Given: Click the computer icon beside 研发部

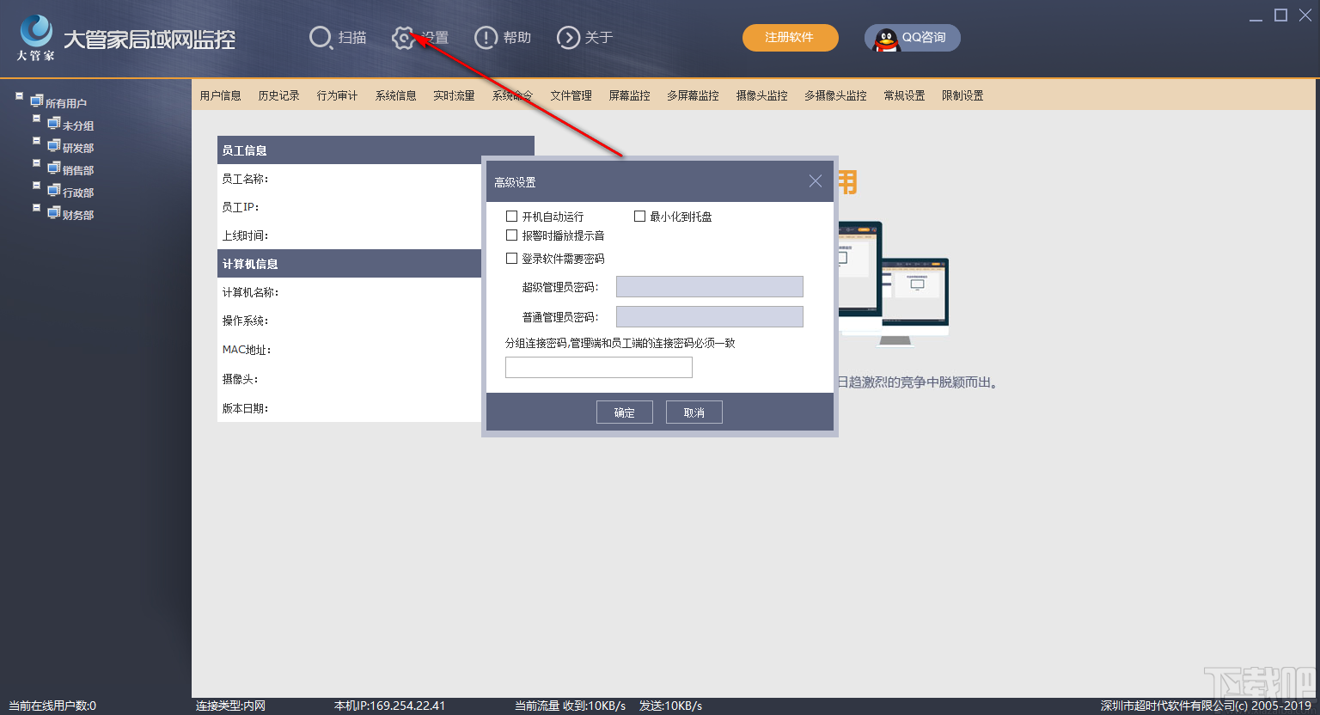Looking at the screenshot, I should pyautogui.click(x=53, y=146).
